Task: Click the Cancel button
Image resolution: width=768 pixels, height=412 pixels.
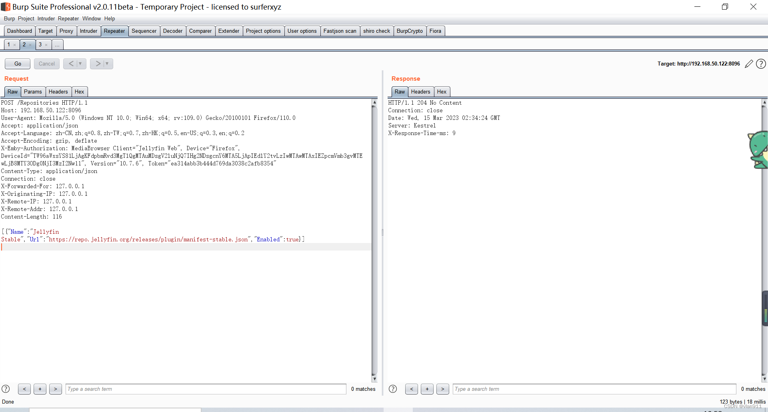Action: (47, 64)
